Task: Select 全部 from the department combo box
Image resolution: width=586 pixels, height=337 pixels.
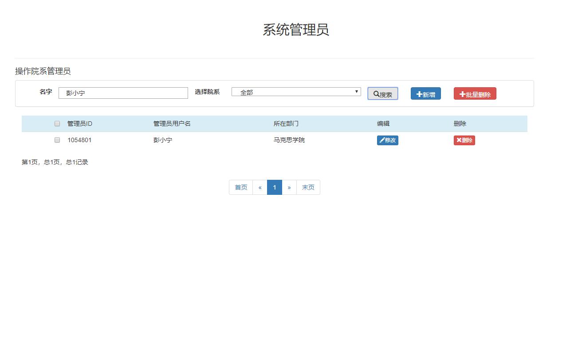Action: coord(296,92)
